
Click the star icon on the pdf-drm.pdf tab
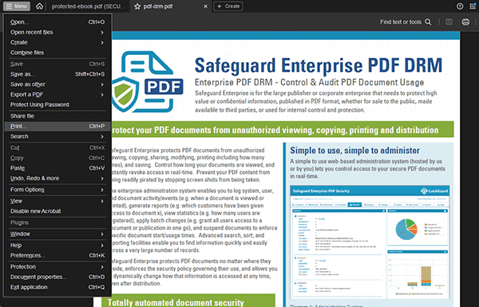point(137,6)
